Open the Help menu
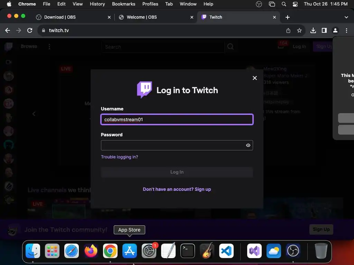The image size is (354, 265). coord(208,4)
